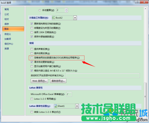149x123 pixels.
Task: Click the iteration count field showing 2
Action: (61, 10)
